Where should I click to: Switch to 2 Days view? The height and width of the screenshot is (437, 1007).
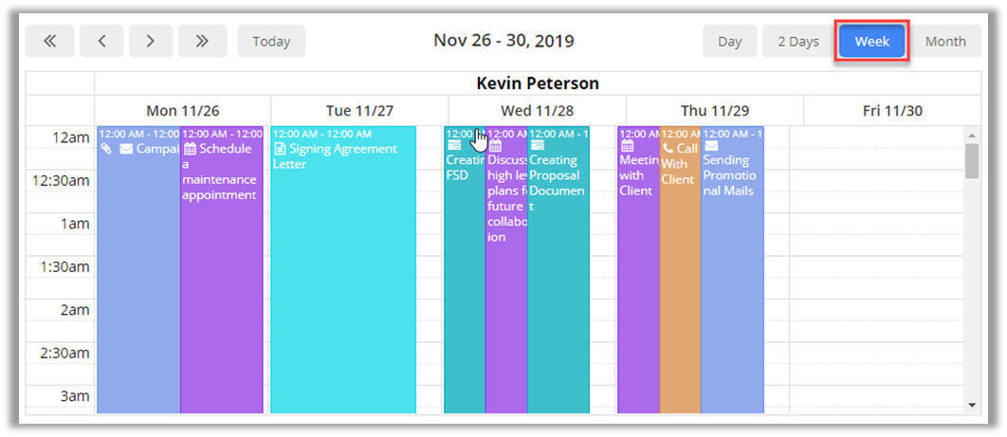797,41
